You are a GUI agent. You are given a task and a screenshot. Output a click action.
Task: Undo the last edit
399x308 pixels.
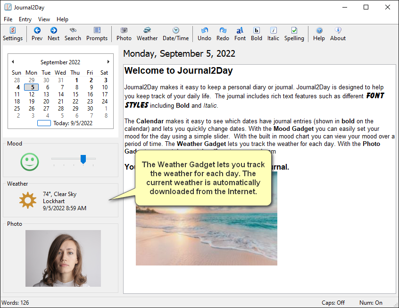pos(204,34)
